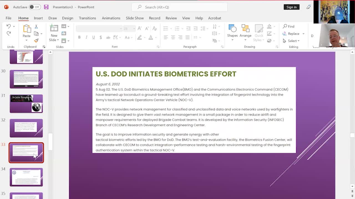Click the Shape Effects icon
The image size is (355, 199).
pos(269,41)
